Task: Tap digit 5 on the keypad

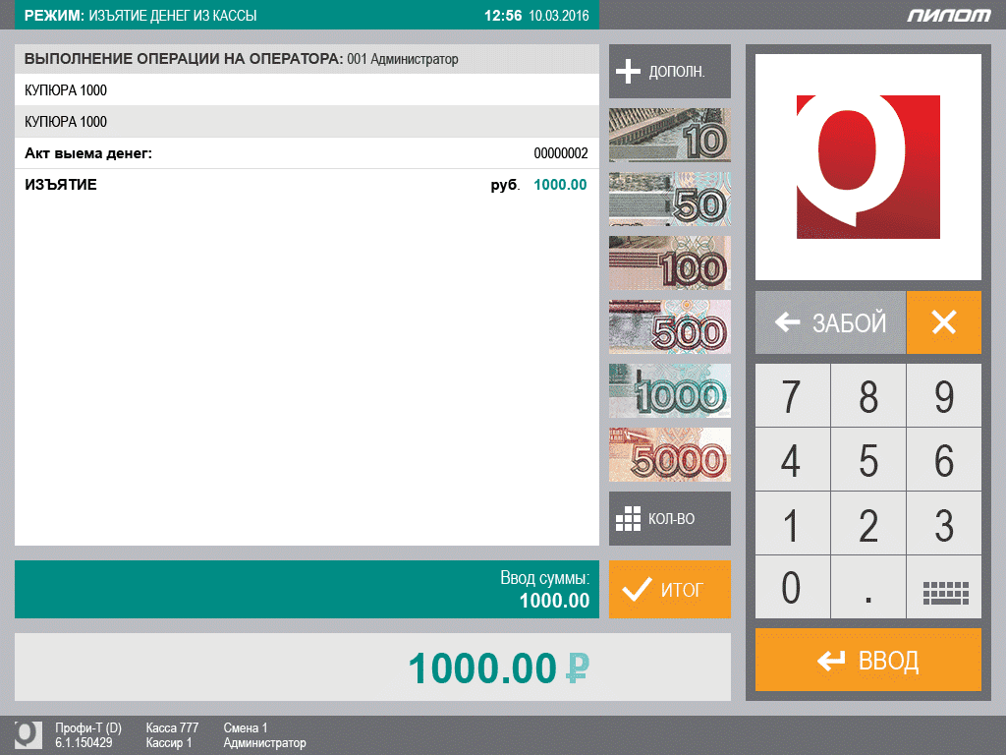Action: click(868, 460)
